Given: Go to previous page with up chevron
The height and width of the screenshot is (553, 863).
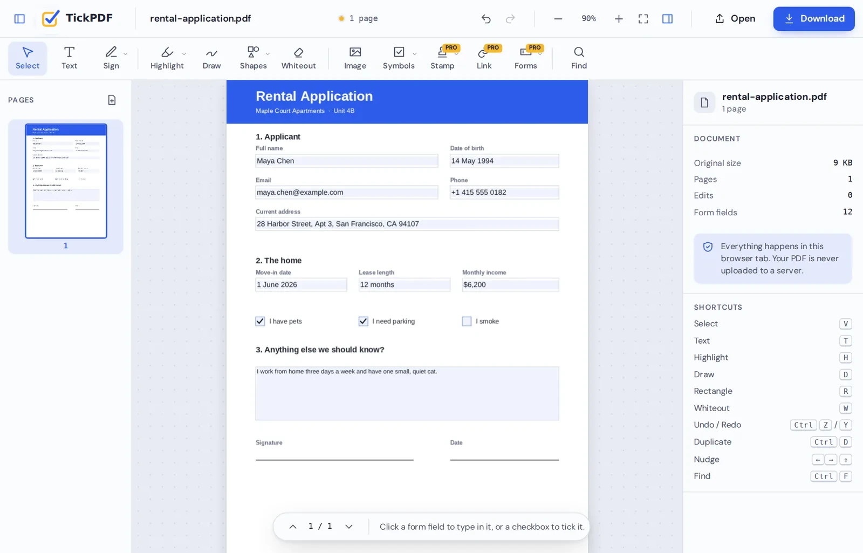Looking at the screenshot, I should pyautogui.click(x=293, y=527).
